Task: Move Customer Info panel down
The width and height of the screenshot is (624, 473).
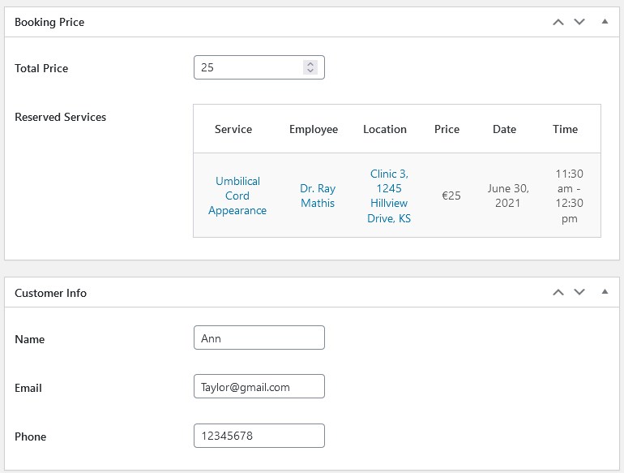Action: tap(579, 292)
